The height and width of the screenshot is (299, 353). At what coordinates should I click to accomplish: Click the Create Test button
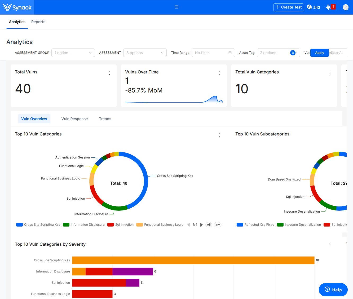click(x=289, y=7)
